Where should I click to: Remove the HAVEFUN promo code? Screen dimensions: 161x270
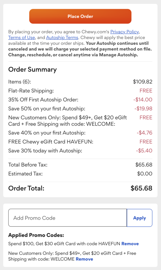pos(130,244)
